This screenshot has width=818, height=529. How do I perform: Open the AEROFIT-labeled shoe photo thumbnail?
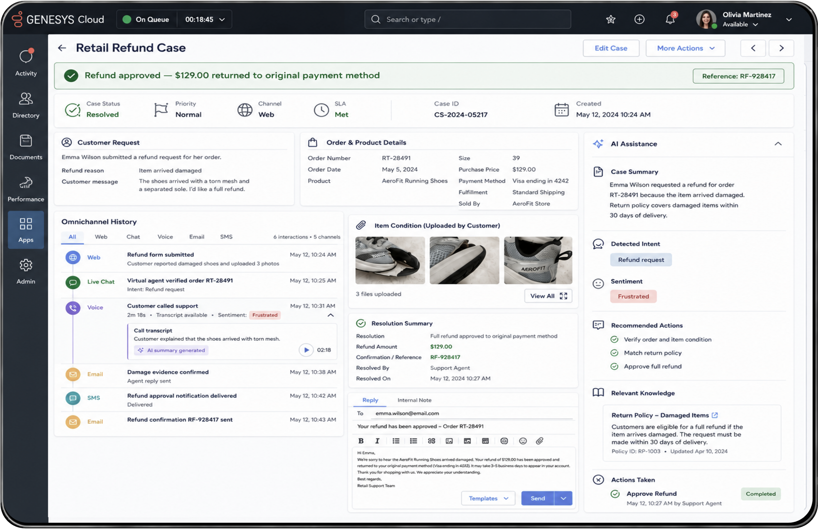pos(538,260)
